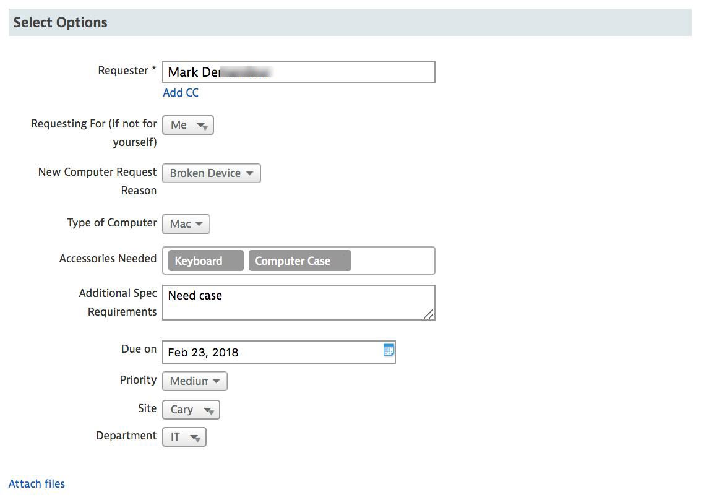Open the Type of Computer Mac dropdown
The image size is (704, 500).
(186, 224)
